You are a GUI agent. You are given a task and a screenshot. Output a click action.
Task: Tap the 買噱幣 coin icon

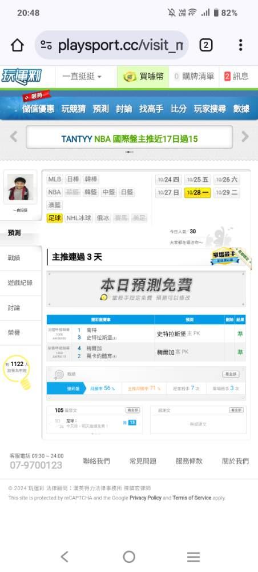130,77
